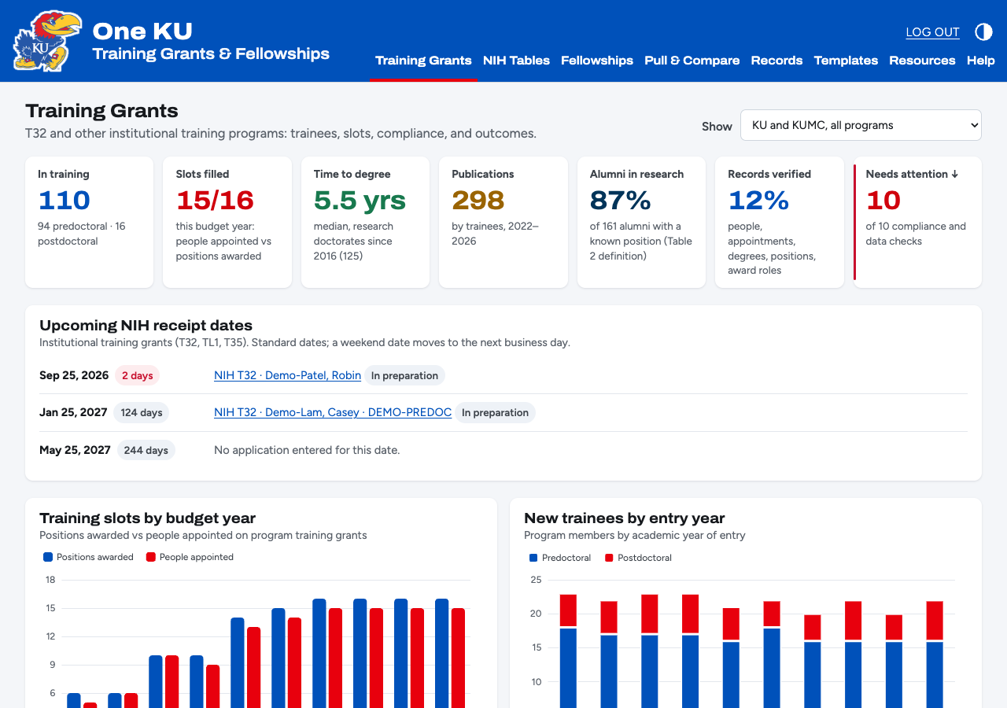This screenshot has width=1007, height=708.
Task: Open the Records tab
Action: [x=776, y=61]
